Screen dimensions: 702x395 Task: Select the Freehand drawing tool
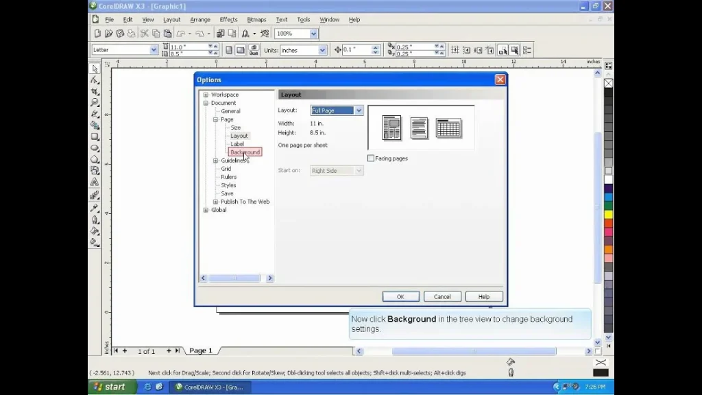coord(95,115)
